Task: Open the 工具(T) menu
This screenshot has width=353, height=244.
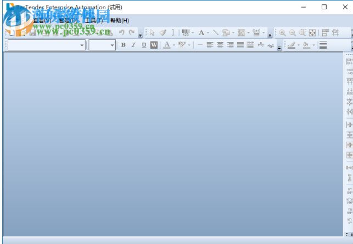Action: click(x=94, y=21)
